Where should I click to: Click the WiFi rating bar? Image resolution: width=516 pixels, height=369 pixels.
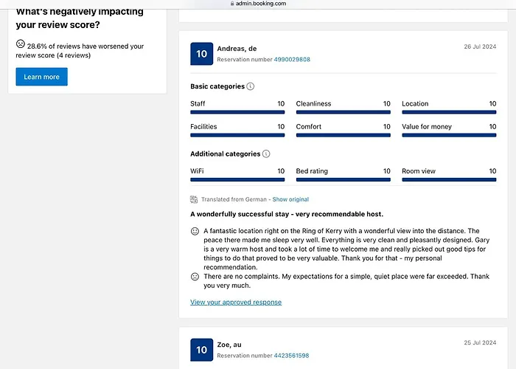[x=237, y=180]
